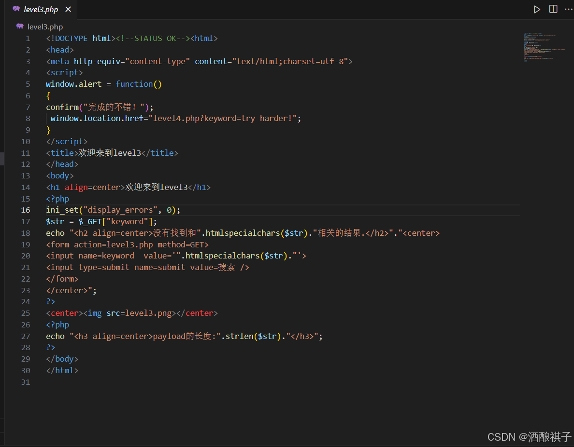Click line number 31 in the gutter
574x447 pixels.
pos(26,382)
